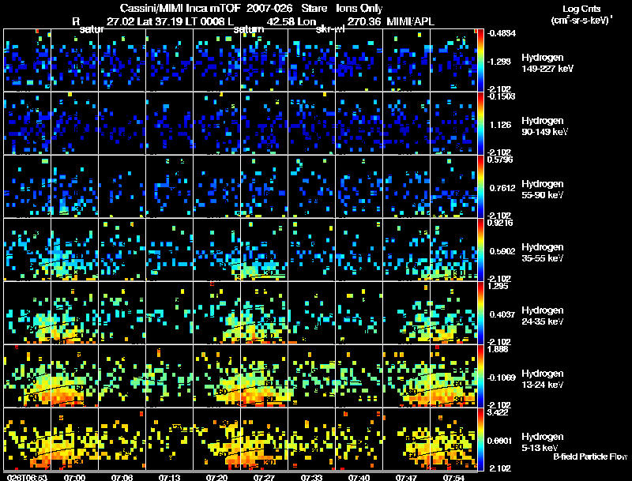Open the Hydrogen 24-35 keV image at 07:54
Image resolution: width=632 pixels, height=481 pixels.
(453, 313)
